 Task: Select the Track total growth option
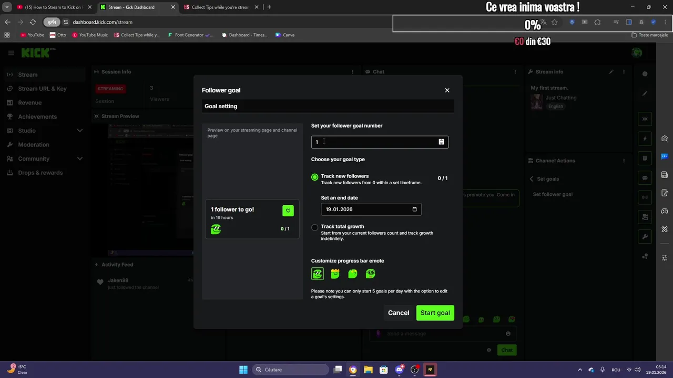click(x=314, y=227)
